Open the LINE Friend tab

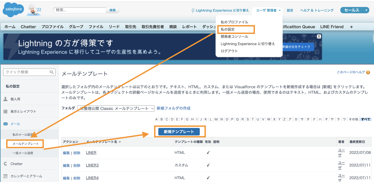[x=332, y=27]
